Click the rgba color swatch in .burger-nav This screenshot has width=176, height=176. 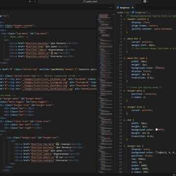pos(156,153)
